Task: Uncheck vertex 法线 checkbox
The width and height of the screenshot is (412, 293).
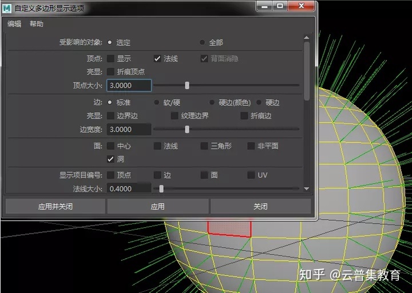Action: pyautogui.click(x=157, y=58)
